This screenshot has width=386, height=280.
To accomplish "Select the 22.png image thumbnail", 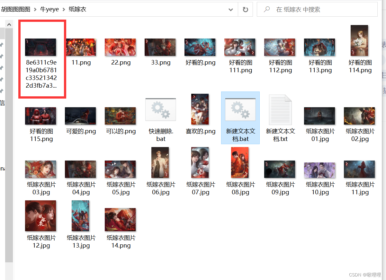I will 120,47.
